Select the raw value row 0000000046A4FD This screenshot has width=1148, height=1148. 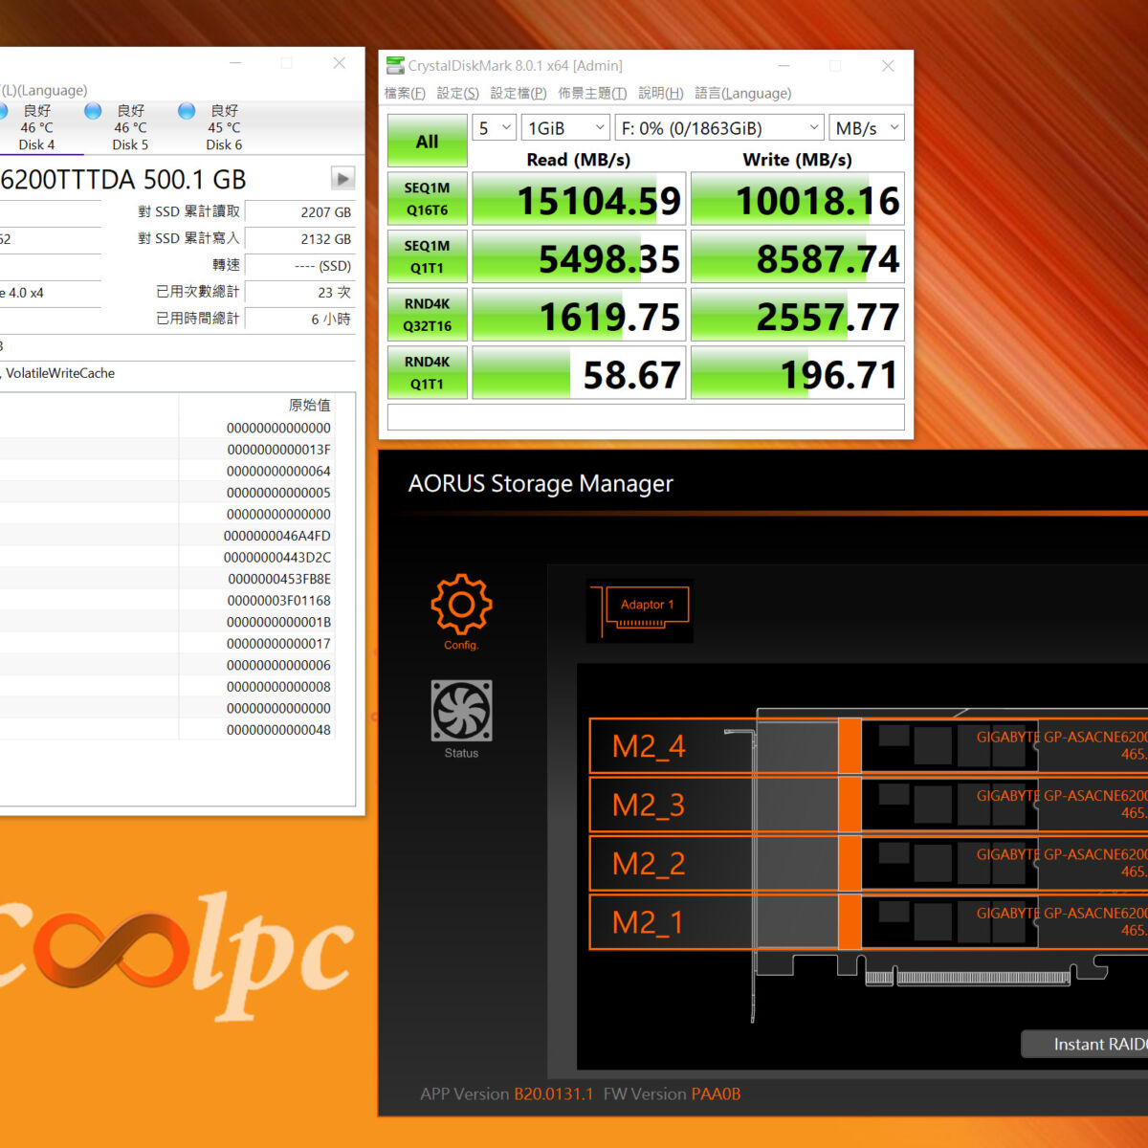(x=276, y=536)
